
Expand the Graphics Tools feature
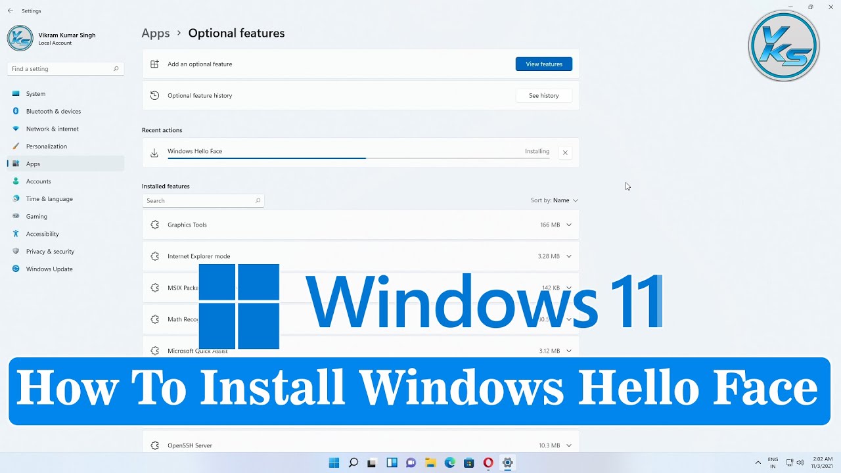tap(569, 225)
